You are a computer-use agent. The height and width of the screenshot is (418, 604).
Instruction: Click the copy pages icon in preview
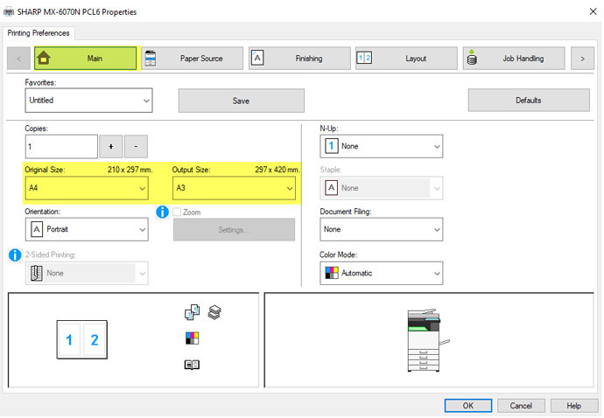[x=193, y=313]
